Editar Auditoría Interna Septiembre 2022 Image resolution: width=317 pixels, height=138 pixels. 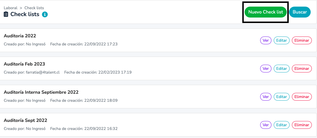pyautogui.click(x=282, y=97)
